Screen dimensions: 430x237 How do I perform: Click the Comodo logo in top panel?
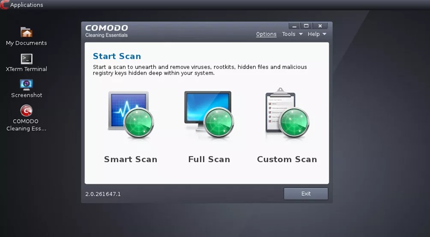4,5
